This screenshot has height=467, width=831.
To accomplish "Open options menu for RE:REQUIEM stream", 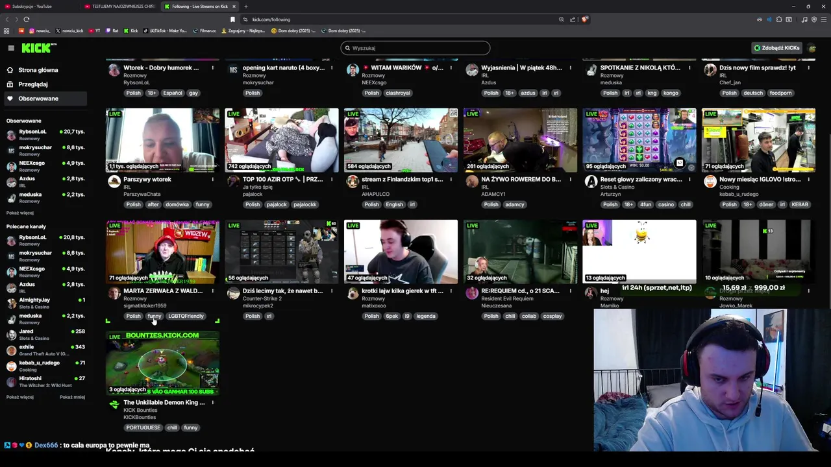I will click(570, 291).
